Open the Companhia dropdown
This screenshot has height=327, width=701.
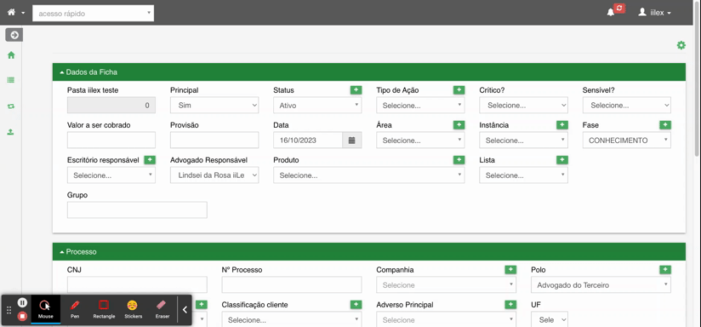446,285
